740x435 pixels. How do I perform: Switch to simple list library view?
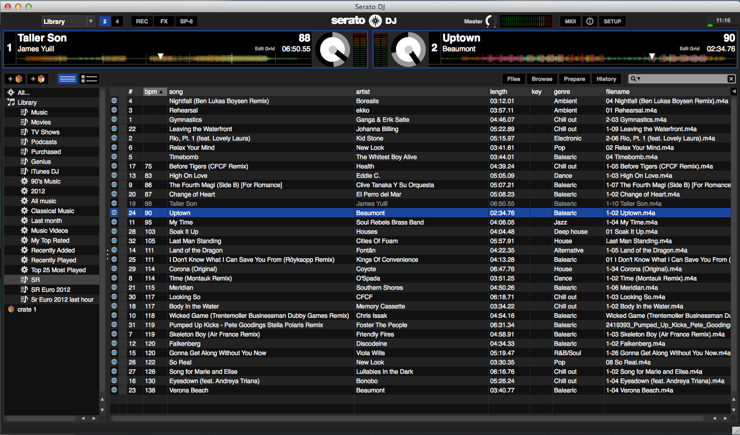[68, 79]
